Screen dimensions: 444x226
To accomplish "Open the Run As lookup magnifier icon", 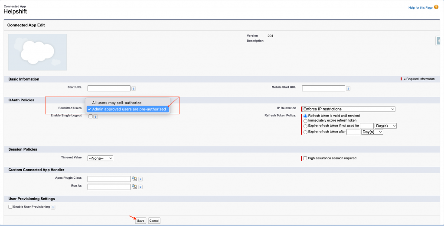I will coord(134,187).
